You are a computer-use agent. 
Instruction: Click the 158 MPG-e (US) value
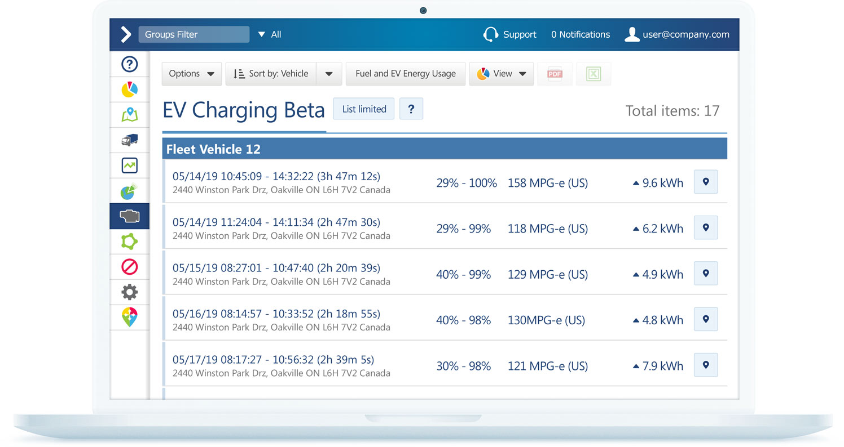pyautogui.click(x=548, y=183)
